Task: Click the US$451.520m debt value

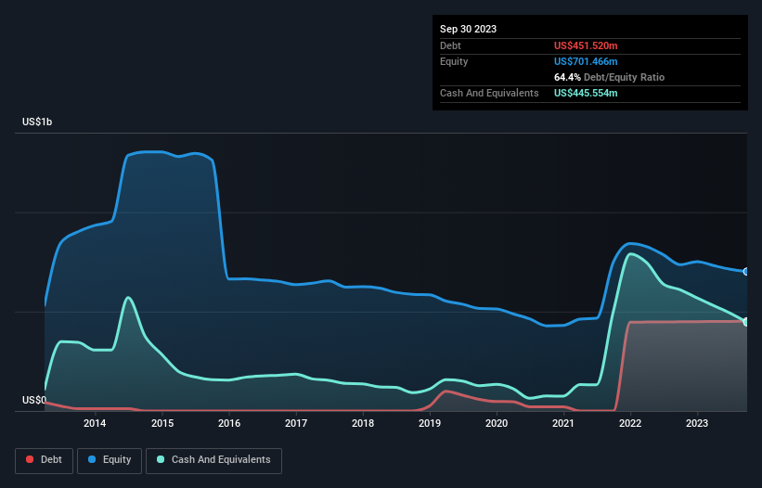Action: [586, 45]
